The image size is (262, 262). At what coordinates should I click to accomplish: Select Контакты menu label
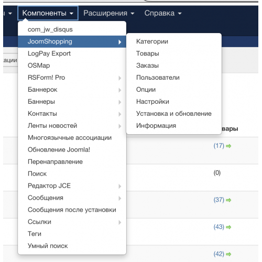(42, 114)
